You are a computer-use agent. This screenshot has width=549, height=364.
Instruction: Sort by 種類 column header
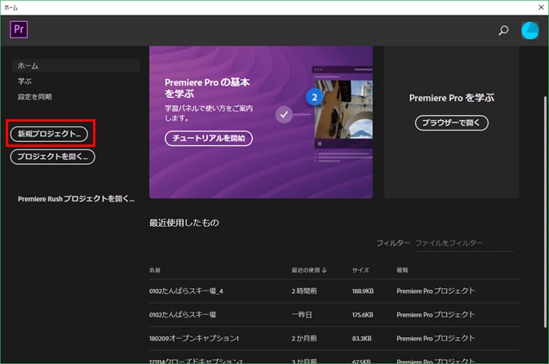pos(402,270)
